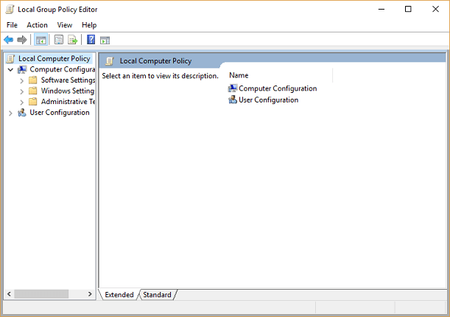Click the tree pane horizontal scrollbar thumb
450x317 pixels.
tap(41, 294)
